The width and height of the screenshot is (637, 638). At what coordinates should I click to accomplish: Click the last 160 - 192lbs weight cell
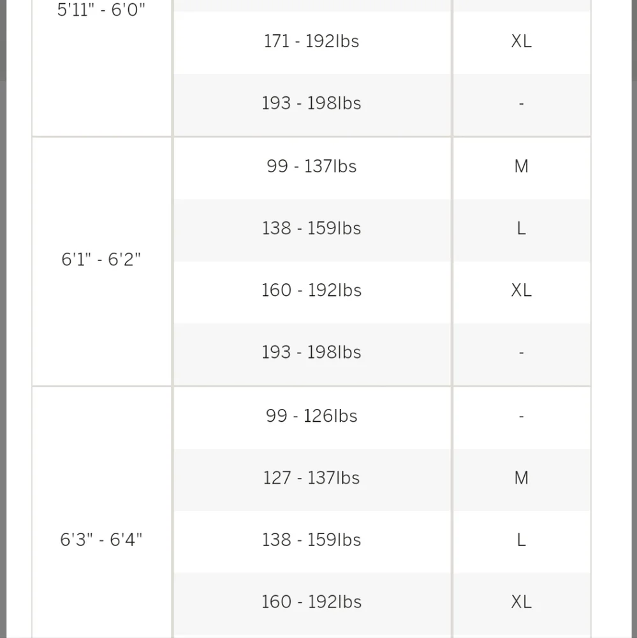point(312,602)
